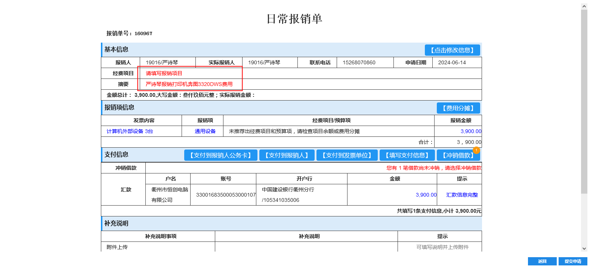Image resolution: width=590 pixels, height=274 pixels.
Task: Click the 金额总计 summary line
Action: [181, 95]
